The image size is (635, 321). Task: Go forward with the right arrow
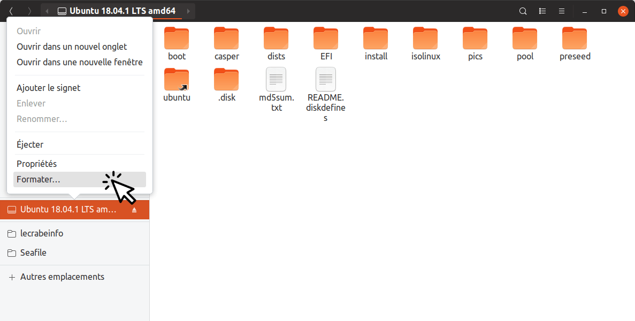coord(29,11)
